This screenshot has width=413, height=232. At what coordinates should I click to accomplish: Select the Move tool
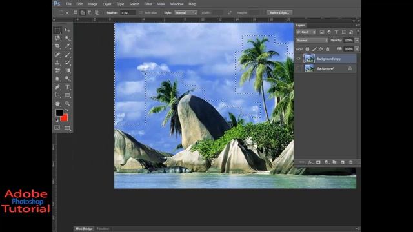(x=67, y=30)
